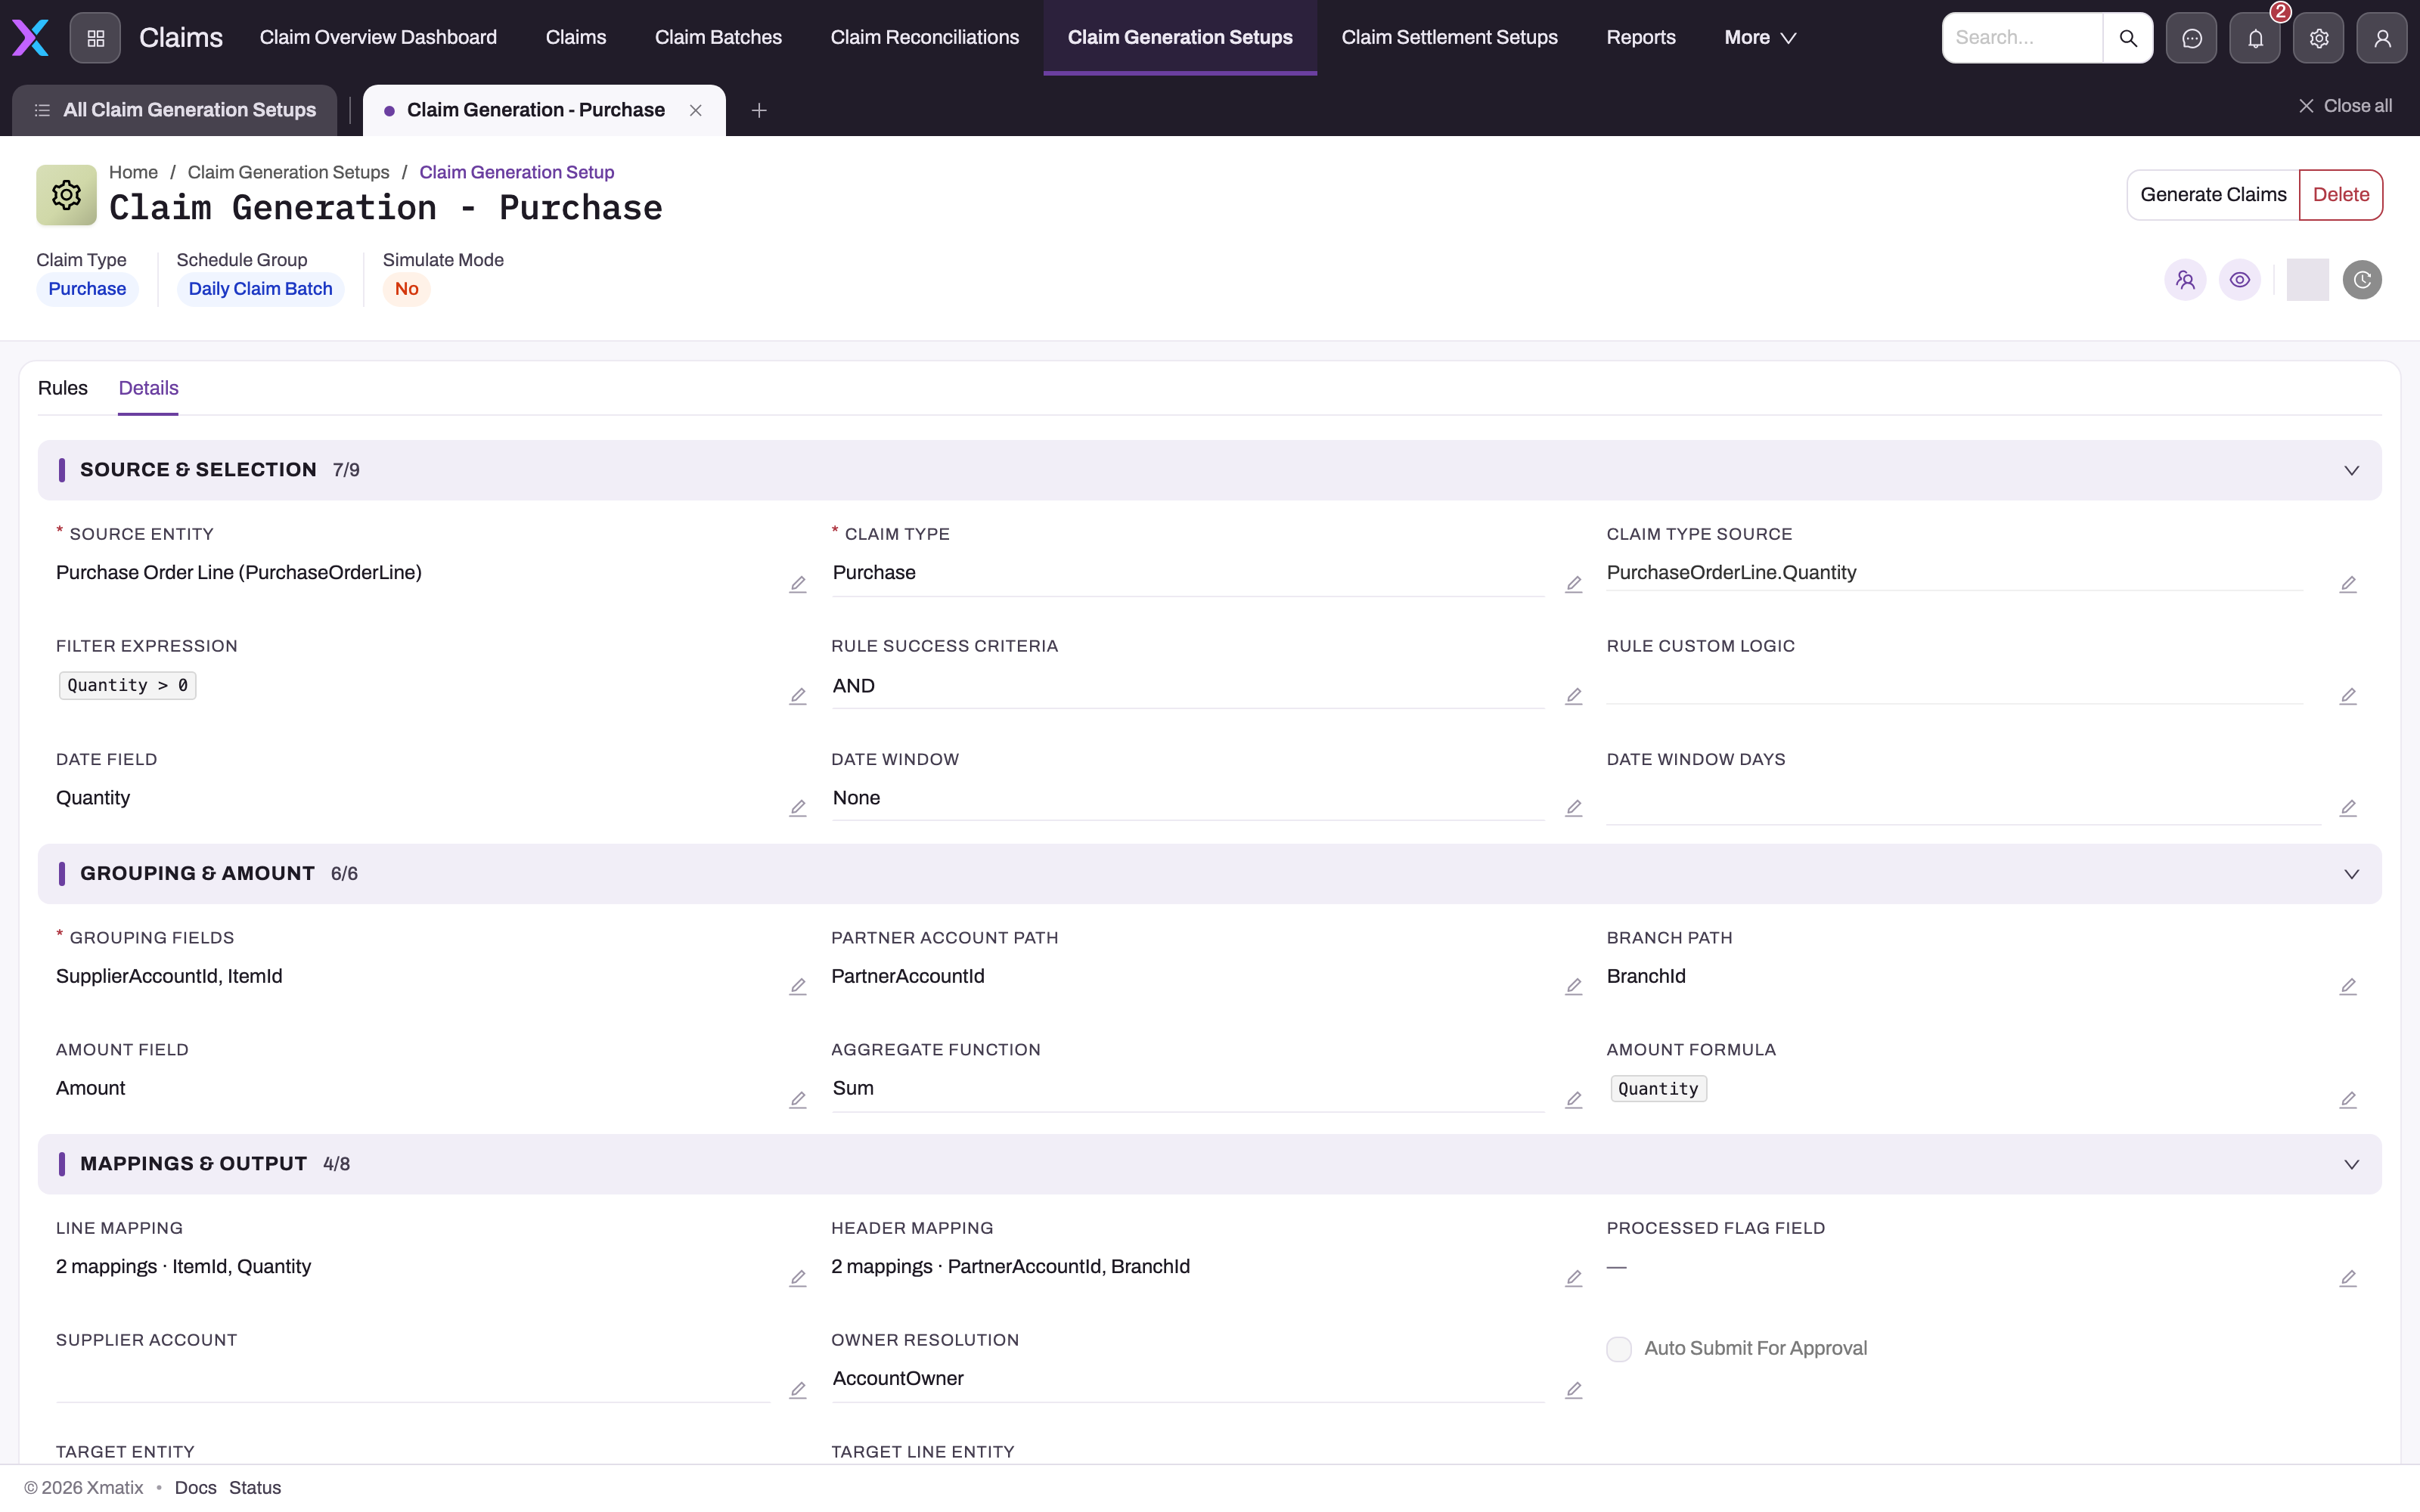
Task: Edit the Amount Field pencil
Action: coord(798,1100)
